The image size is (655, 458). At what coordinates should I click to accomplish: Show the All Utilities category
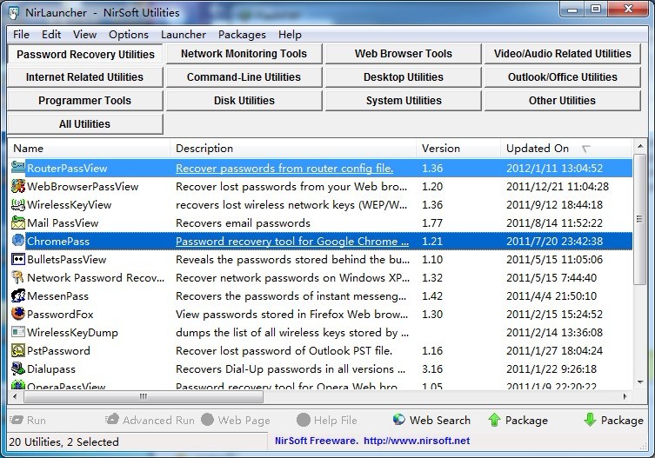84,124
